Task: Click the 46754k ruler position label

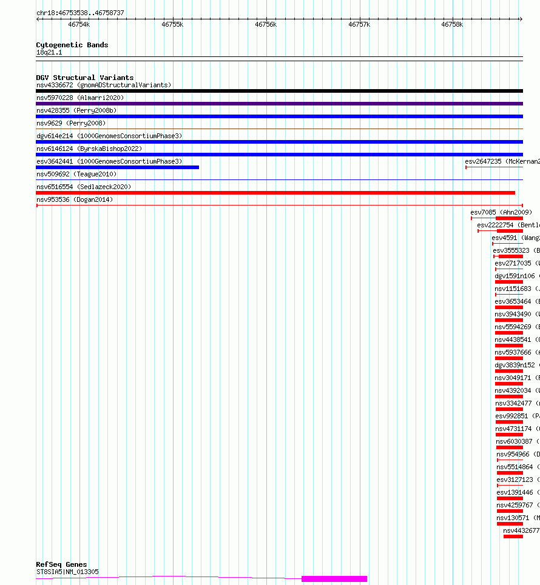Action: [x=79, y=24]
